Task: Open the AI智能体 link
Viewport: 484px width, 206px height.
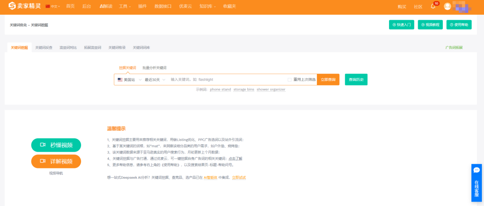Action: pos(211,178)
